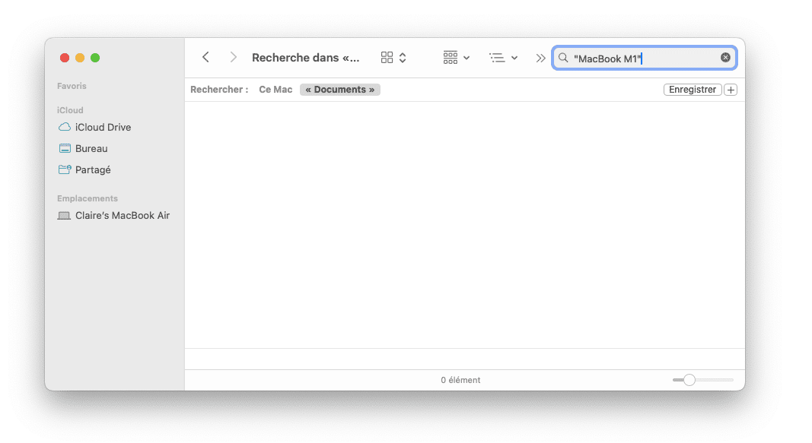Image resolution: width=812 pixels, height=443 pixels.
Task: Expand the list action menu dropdown
Action: [x=503, y=58]
